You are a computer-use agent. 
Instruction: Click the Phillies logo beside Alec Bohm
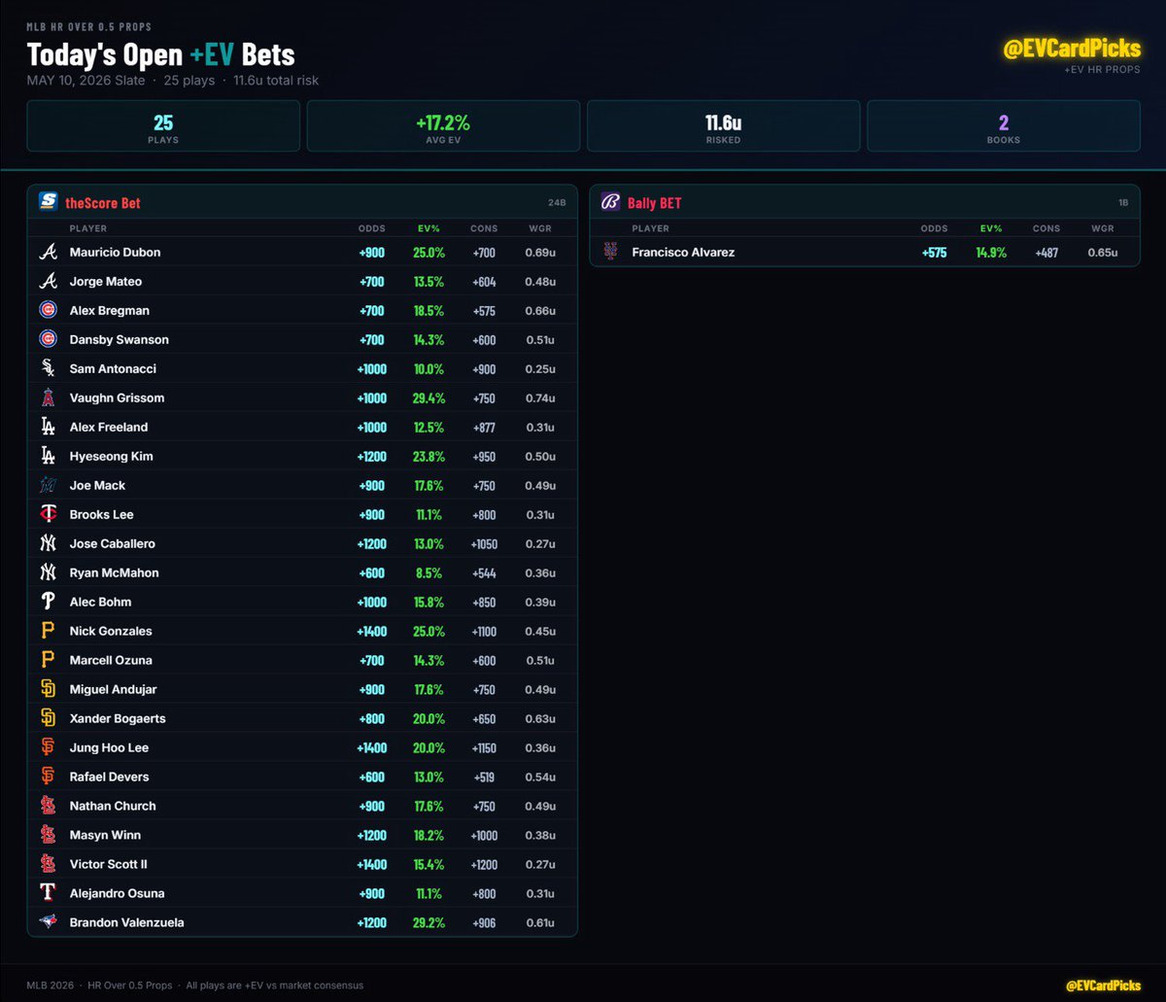click(x=48, y=602)
